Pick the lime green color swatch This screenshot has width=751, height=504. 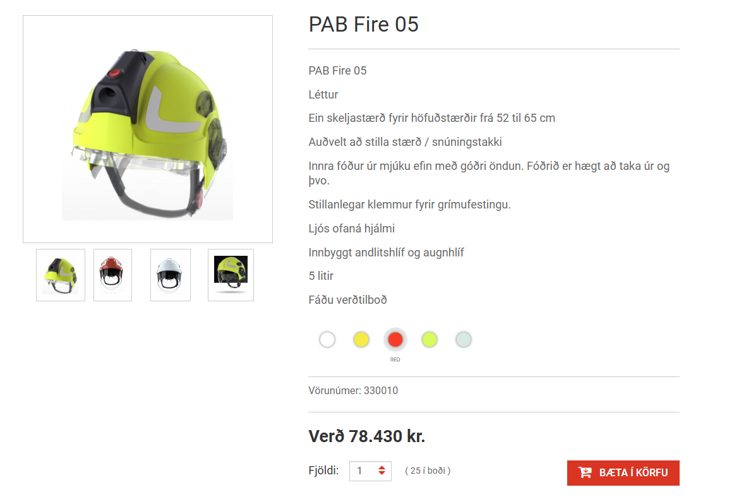(430, 340)
